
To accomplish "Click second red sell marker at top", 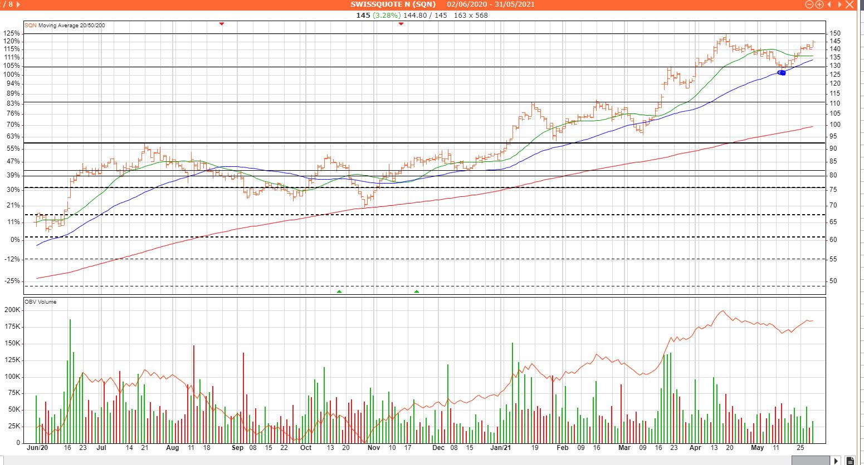I will pyautogui.click(x=401, y=23).
